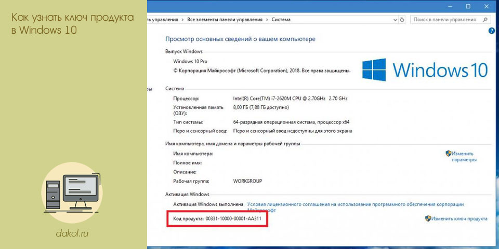Open the help question mark icon

pos(491,31)
